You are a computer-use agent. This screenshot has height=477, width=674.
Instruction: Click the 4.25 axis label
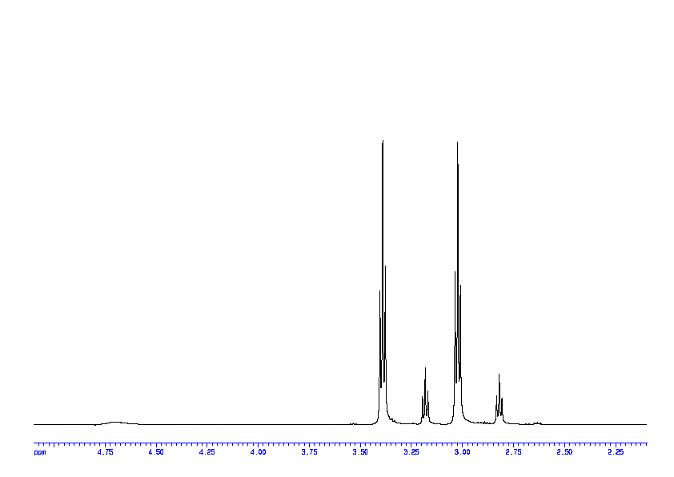(207, 452)
